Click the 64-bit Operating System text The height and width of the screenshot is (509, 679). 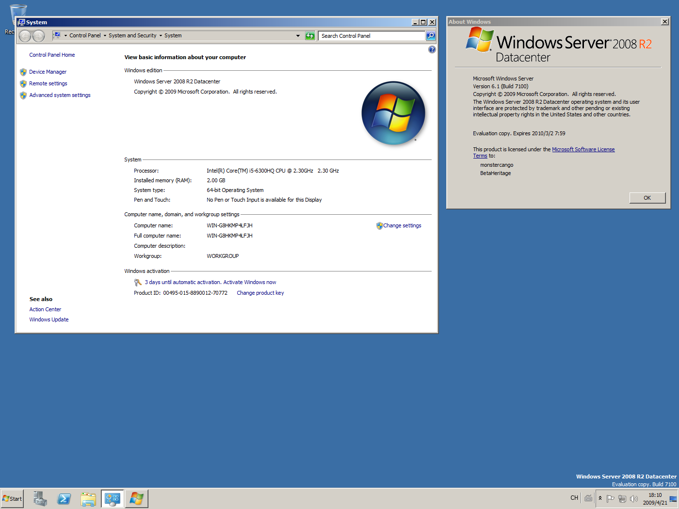point(235,190)
